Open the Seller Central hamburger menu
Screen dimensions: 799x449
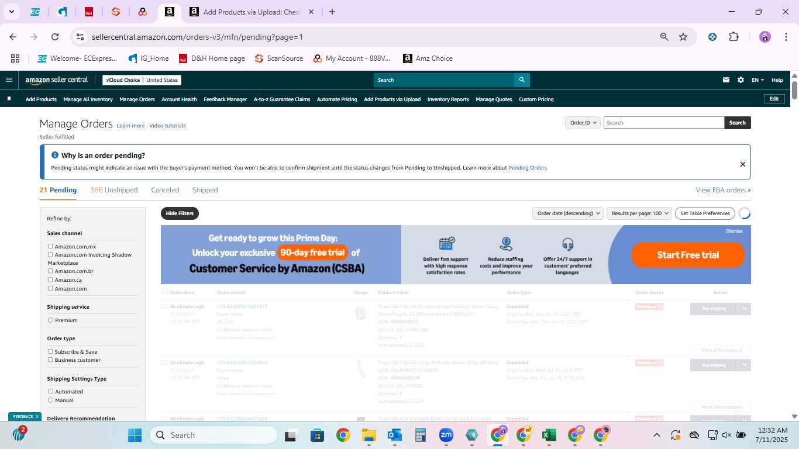[x=9, y=80]
